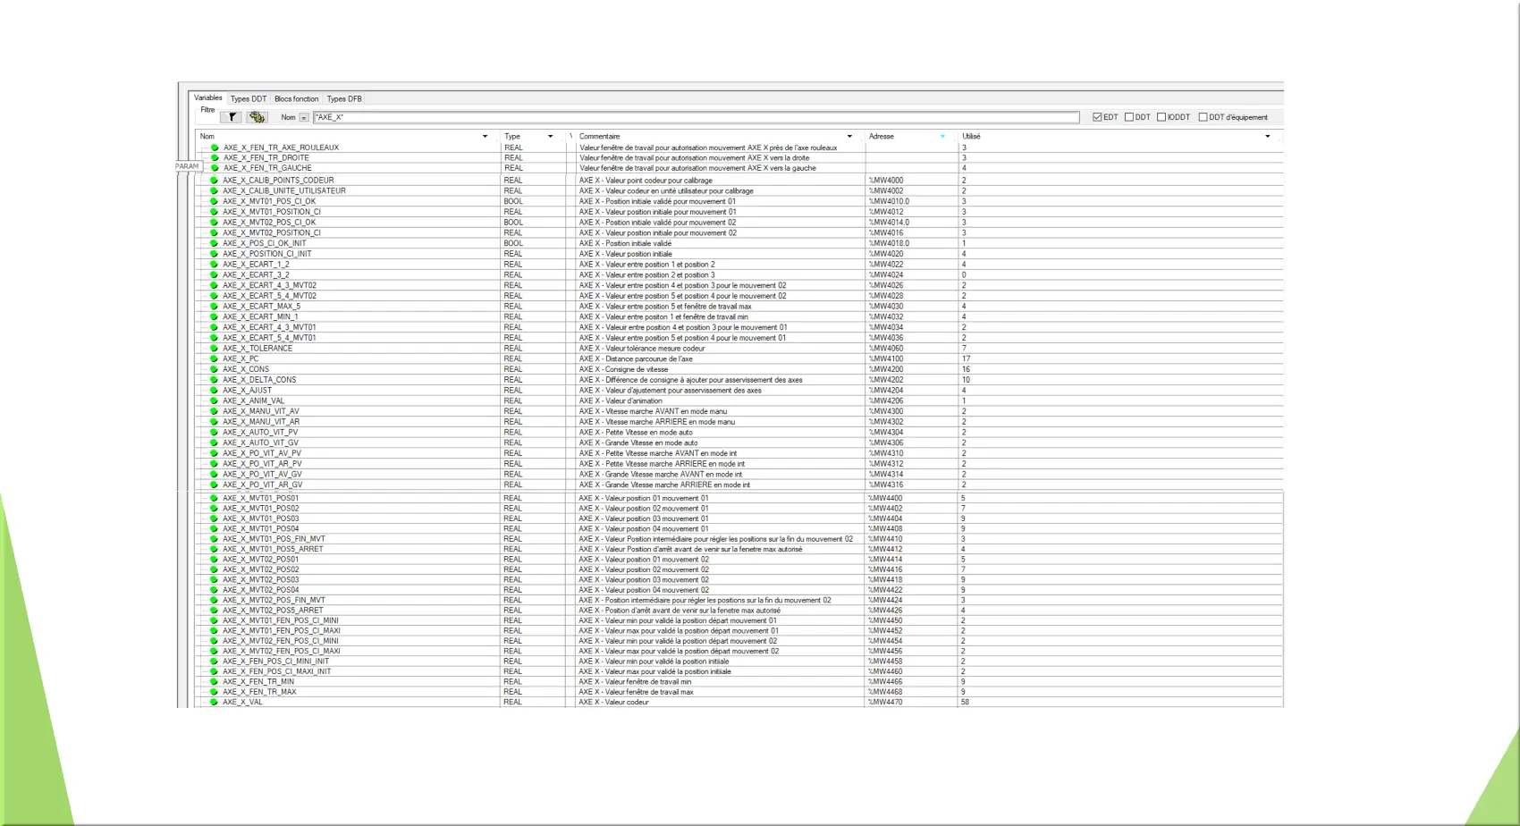The width and height of the screenshot is (1520, 826).
Task: Click Utilisé value 17 for AXE_X_PC
Action: coord(966,359)
